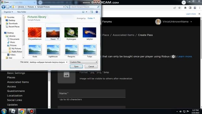The width and height of the screenshot is (202, 114).
Task: Select Documents library in tree
Action: click(x=15, y=39)
